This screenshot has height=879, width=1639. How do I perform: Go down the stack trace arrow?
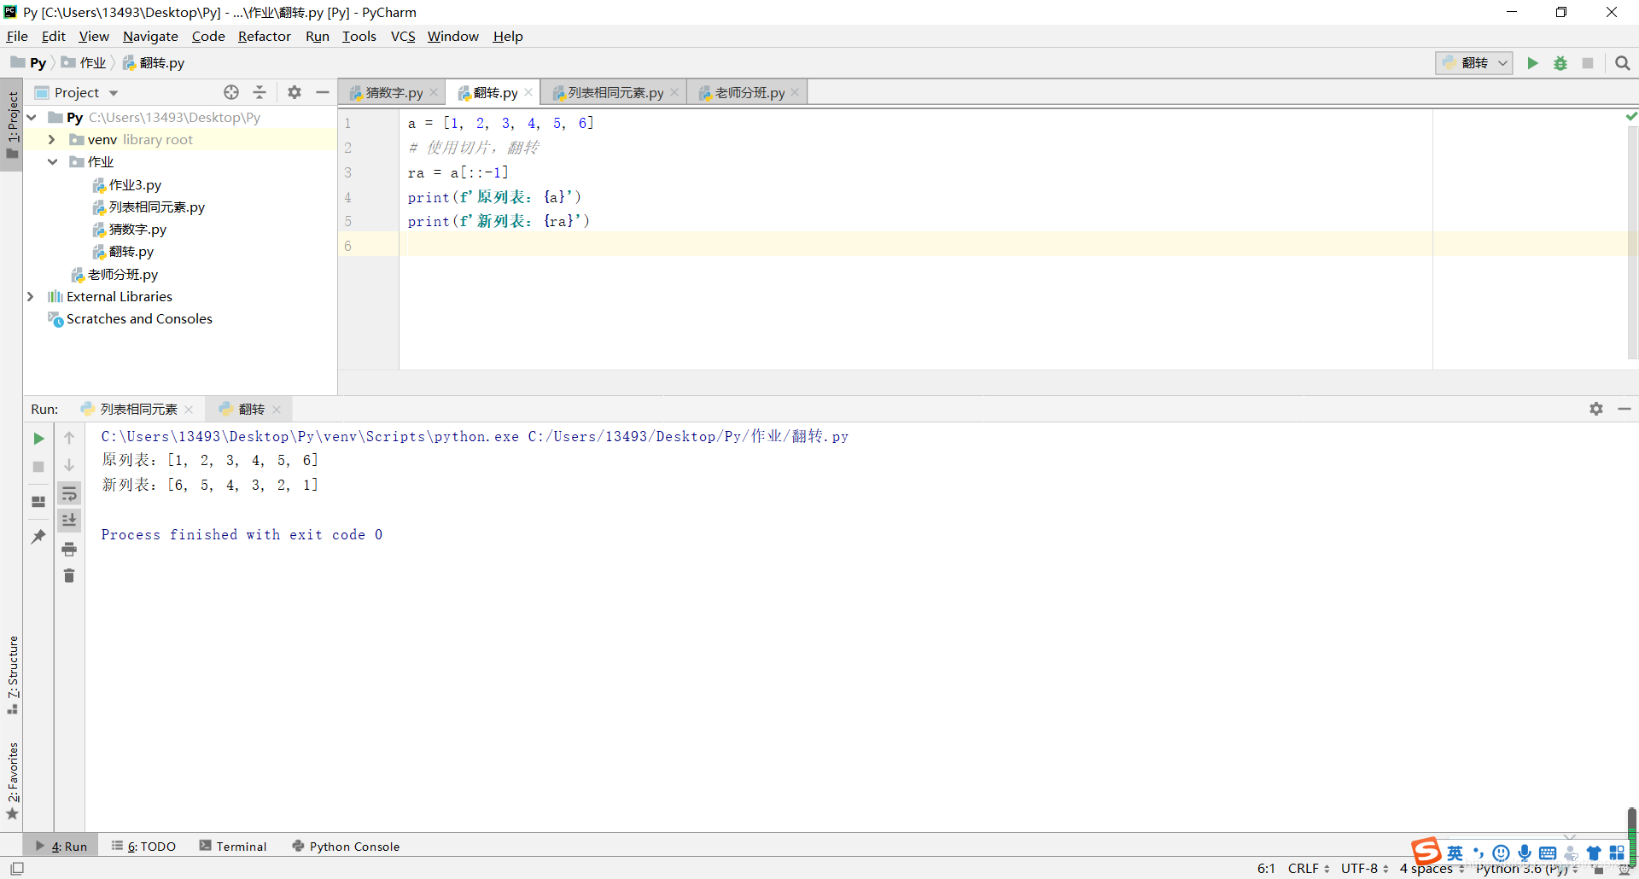pos(69,465)
